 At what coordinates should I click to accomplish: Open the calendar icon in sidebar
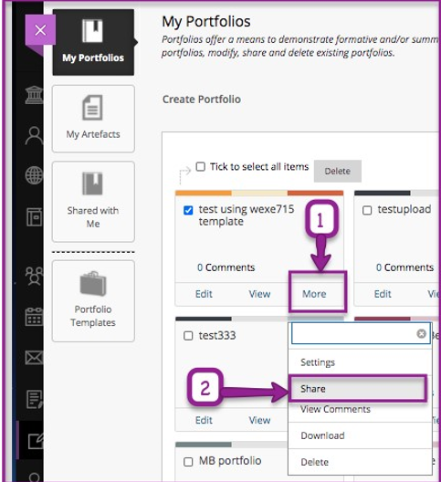click(x=34, y=317)
